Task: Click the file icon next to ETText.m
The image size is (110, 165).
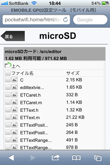Action: [x=14, y=117]
